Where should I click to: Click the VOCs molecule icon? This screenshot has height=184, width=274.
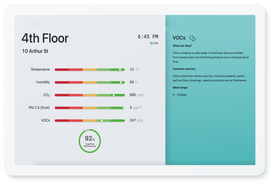[x=193, y=38]
